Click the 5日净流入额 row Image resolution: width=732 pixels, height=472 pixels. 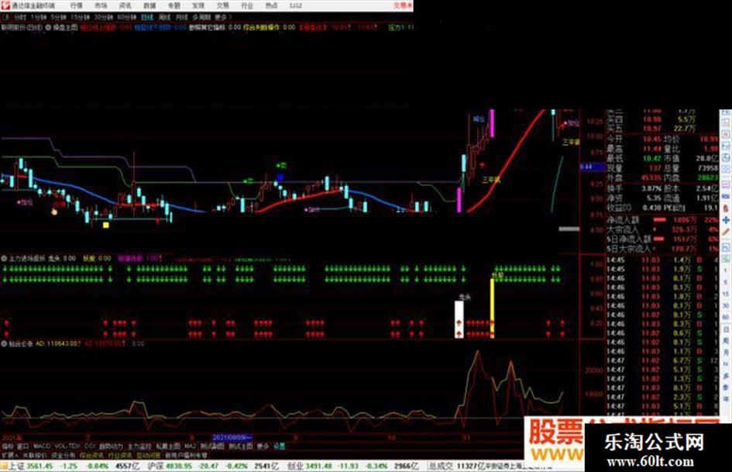pyautogui.click(x=662, y=239)
